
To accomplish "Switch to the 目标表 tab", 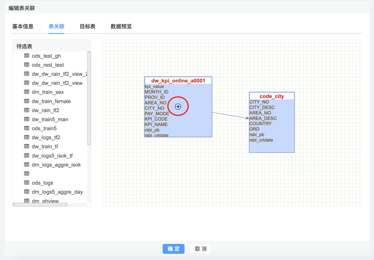I will 88,26.
